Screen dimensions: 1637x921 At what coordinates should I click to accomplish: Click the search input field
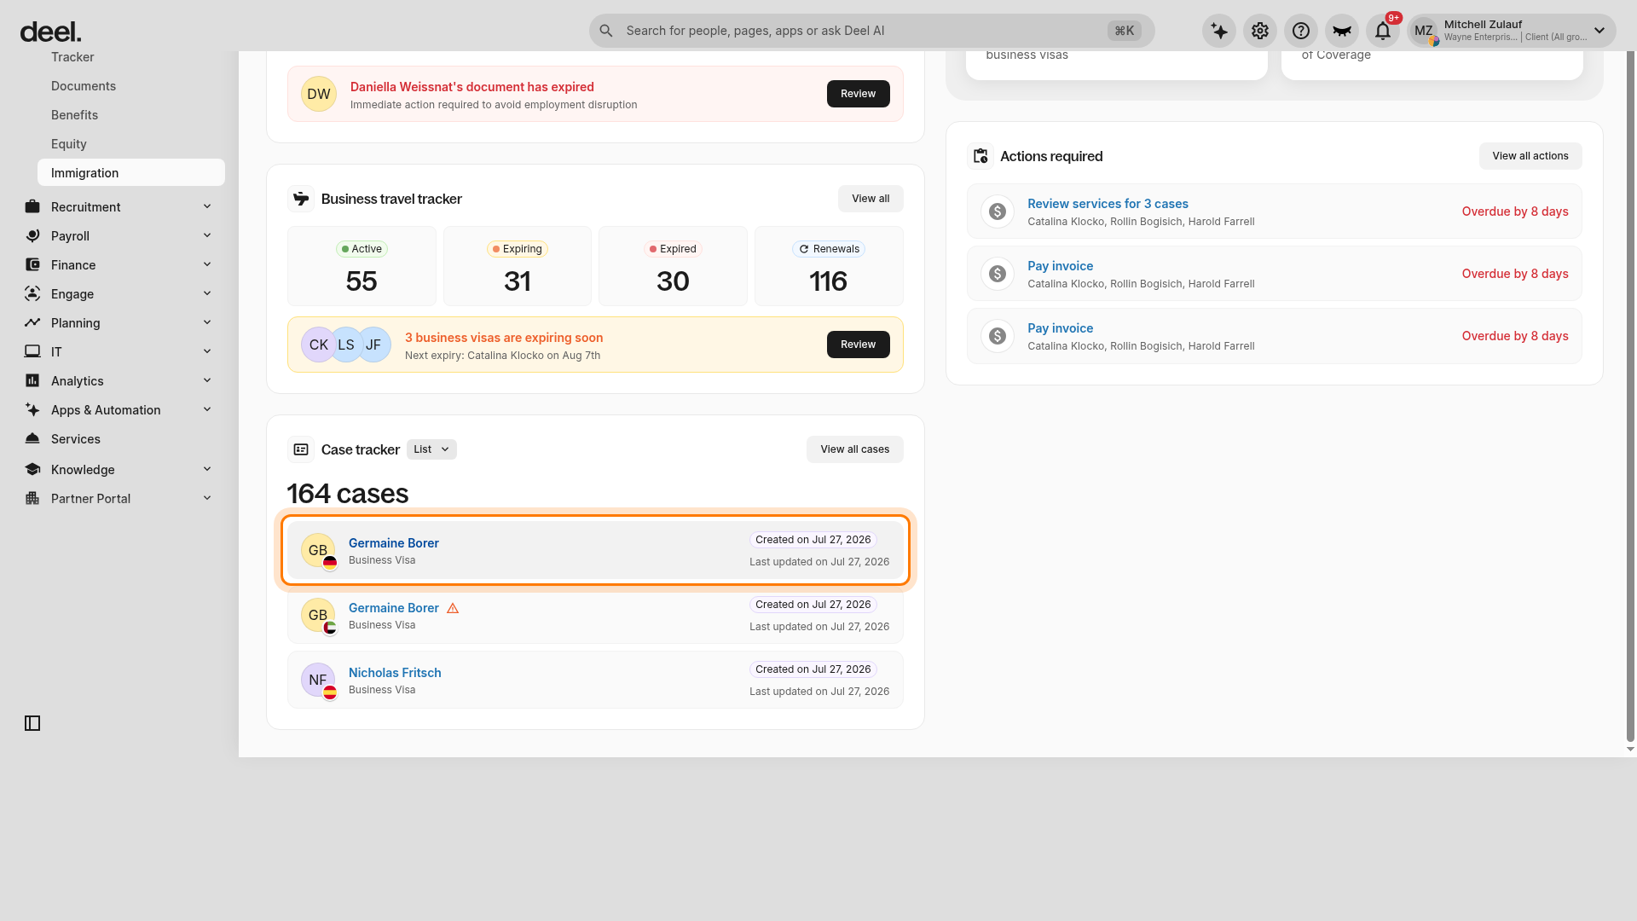pos(871,31)
